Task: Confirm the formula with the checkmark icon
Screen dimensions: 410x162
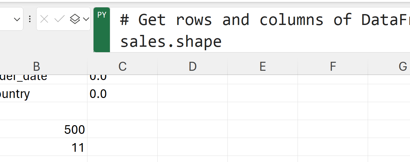Action: [x=60, y=20]
